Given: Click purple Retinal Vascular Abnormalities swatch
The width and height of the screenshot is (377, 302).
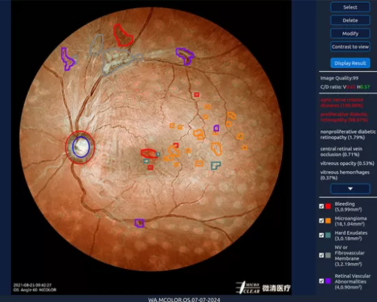Looking at the screenshot, I should (x=328, y=281).
